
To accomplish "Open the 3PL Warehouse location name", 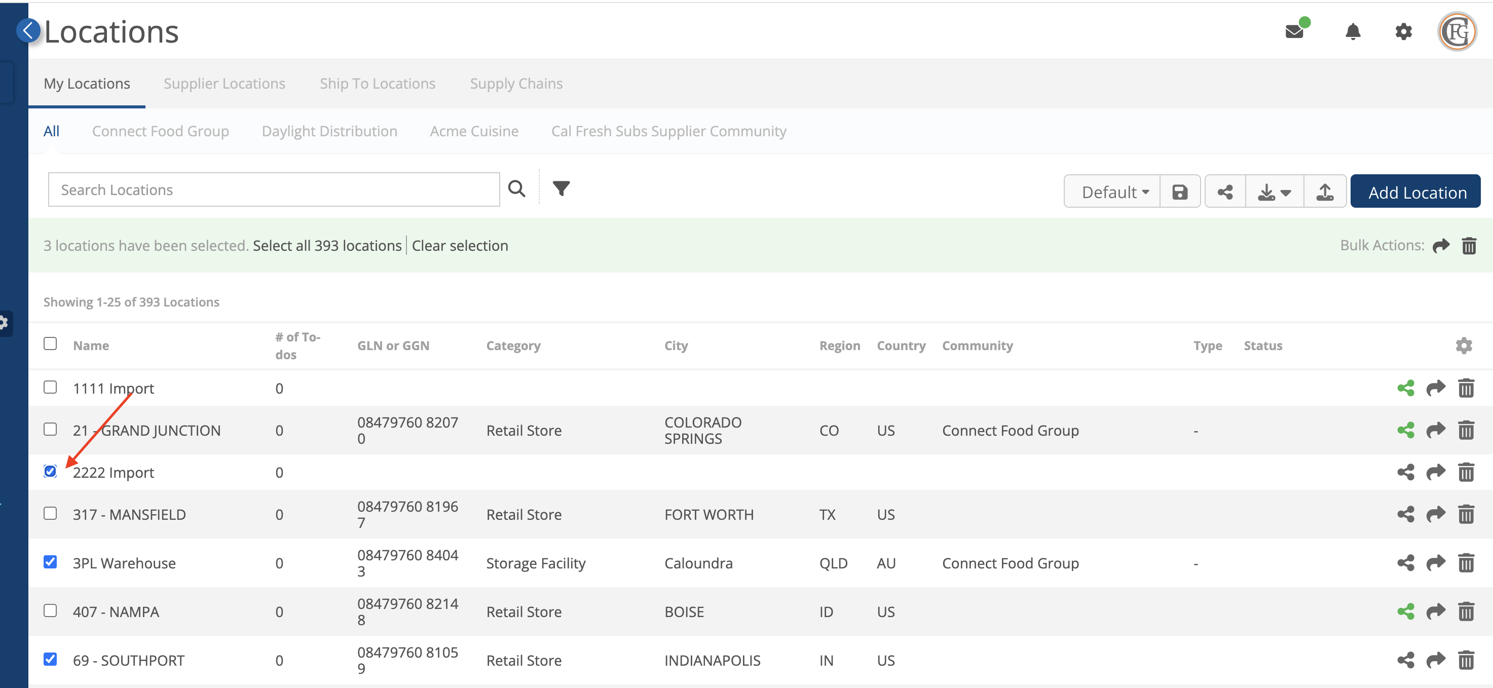I will point(124,563).
